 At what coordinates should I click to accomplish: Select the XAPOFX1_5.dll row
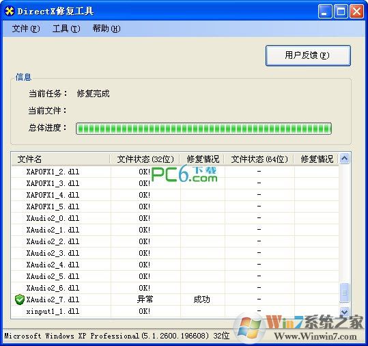(175, 207)
